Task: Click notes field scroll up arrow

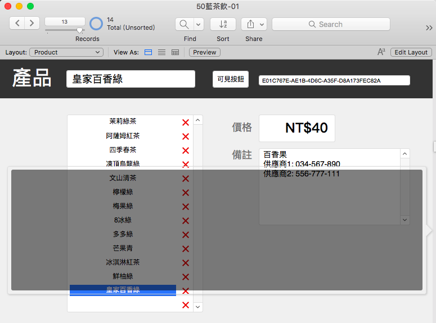Action: pyautogui.click(x=405, y=153)
